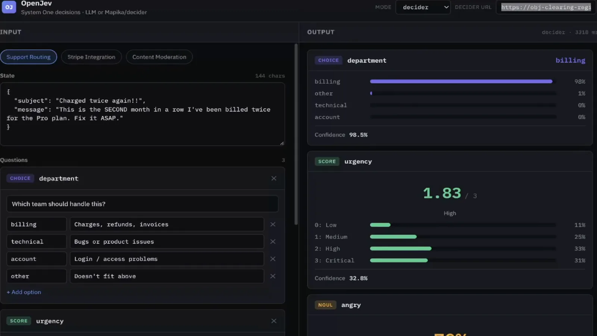
Task: Delete the technical option row
Action: (x=273, y=242)
